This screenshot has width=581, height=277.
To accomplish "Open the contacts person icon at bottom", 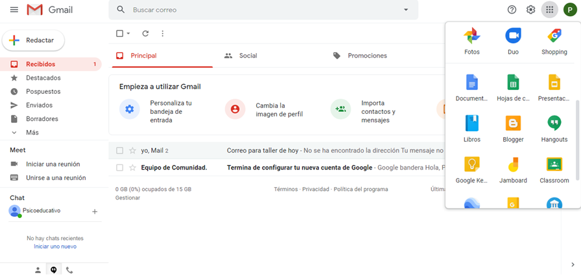I will (x=38, y=271).
